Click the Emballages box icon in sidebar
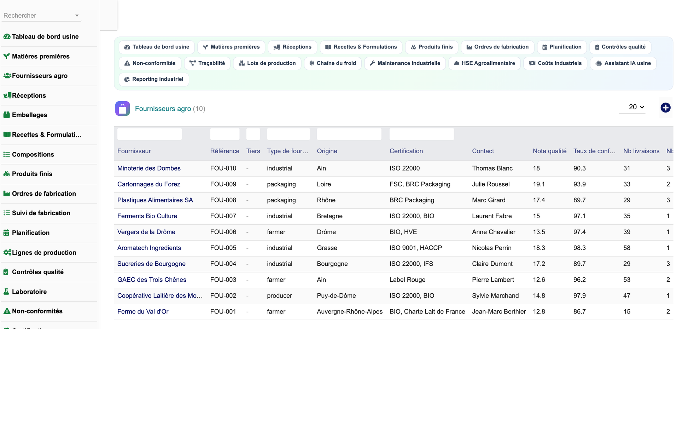Screen dimensions: 688x426 pos(7,115)
